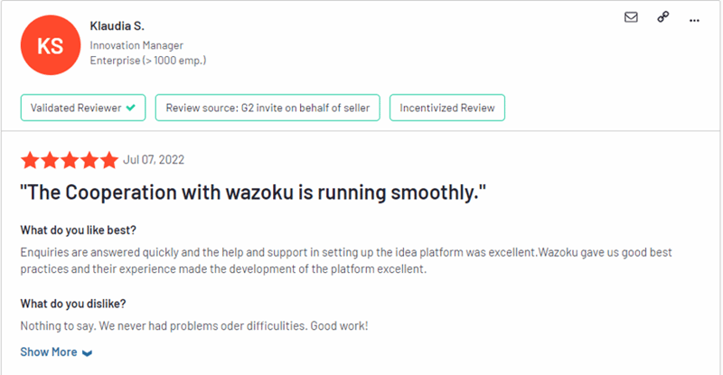This screenshot has width=723, height=375.
Task: Click the green checkmark in Validated Reviewer
Action: pos(131,108)
